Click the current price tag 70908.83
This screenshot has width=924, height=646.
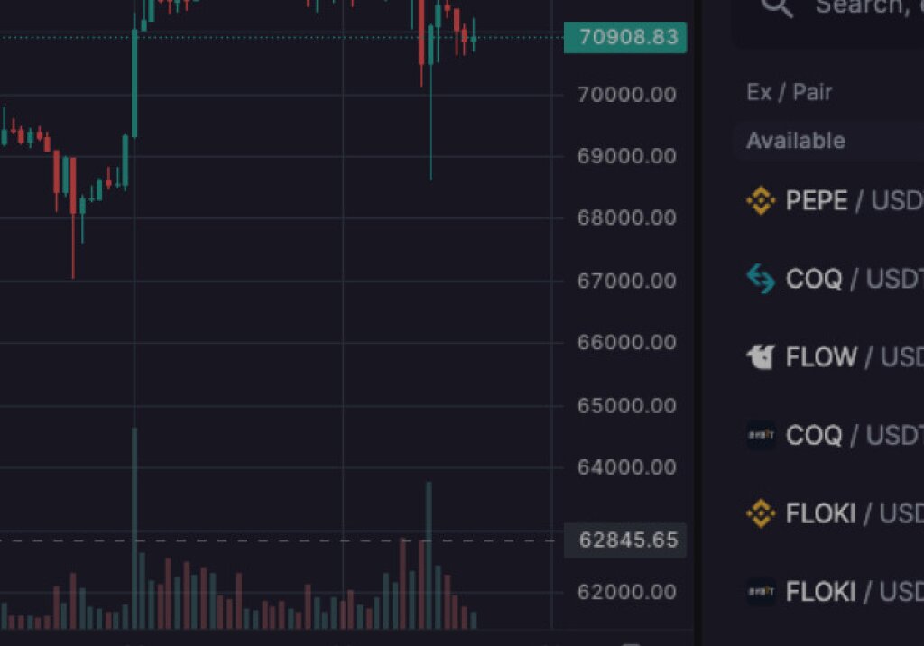click(x=627, y=37)
